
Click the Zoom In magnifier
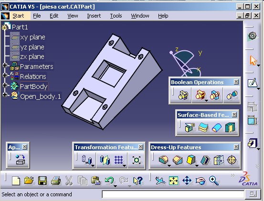coord(214,181)
